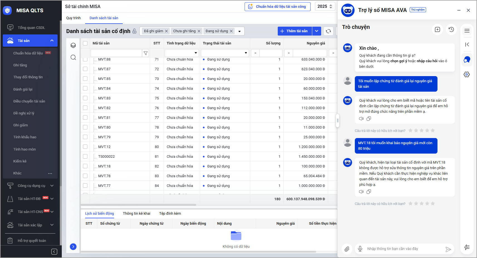
Task: Click the filter funnel icon in Mã tài sản
Action: coord(146,53)
